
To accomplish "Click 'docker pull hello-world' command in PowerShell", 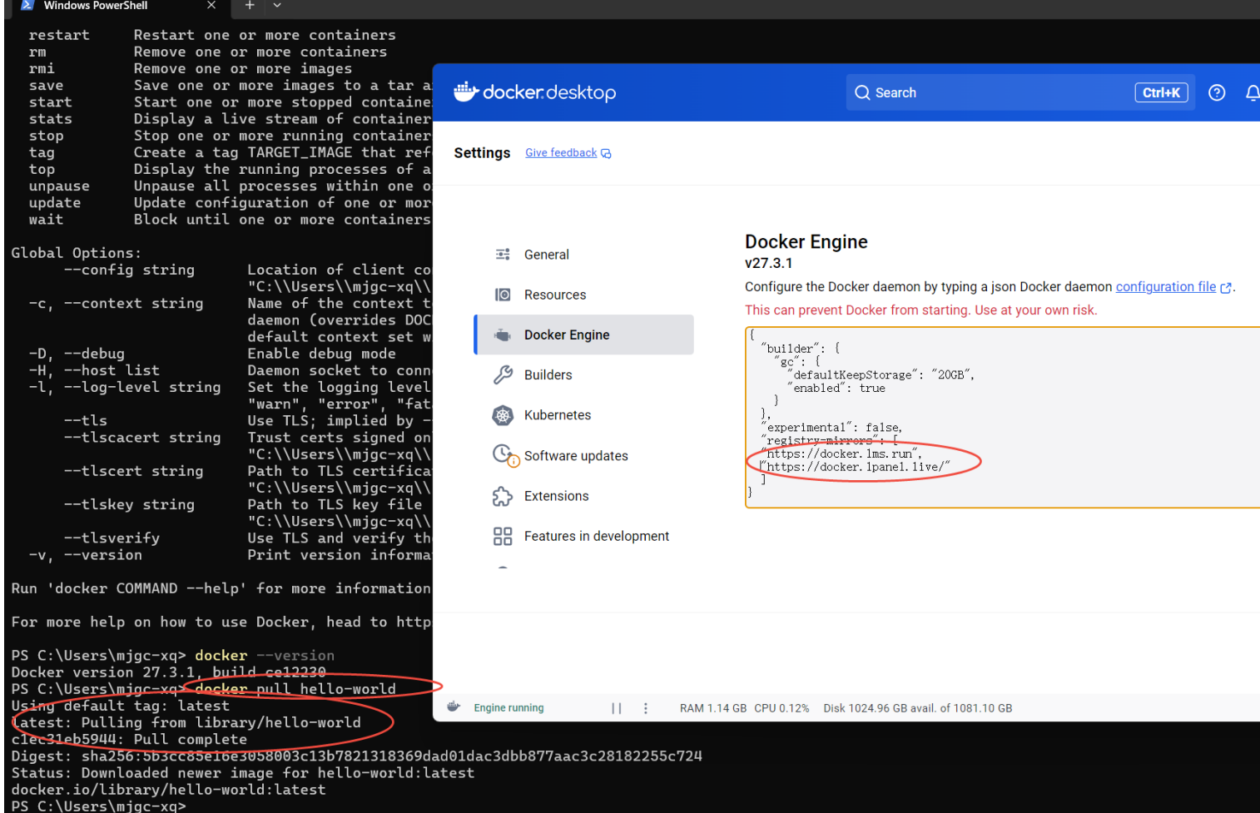I will click(x=295, y=689).
